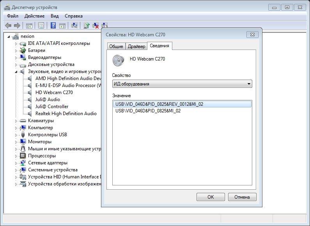
Task: Click the Forward arrow in the toolbar
Action: tap(17, 26)
